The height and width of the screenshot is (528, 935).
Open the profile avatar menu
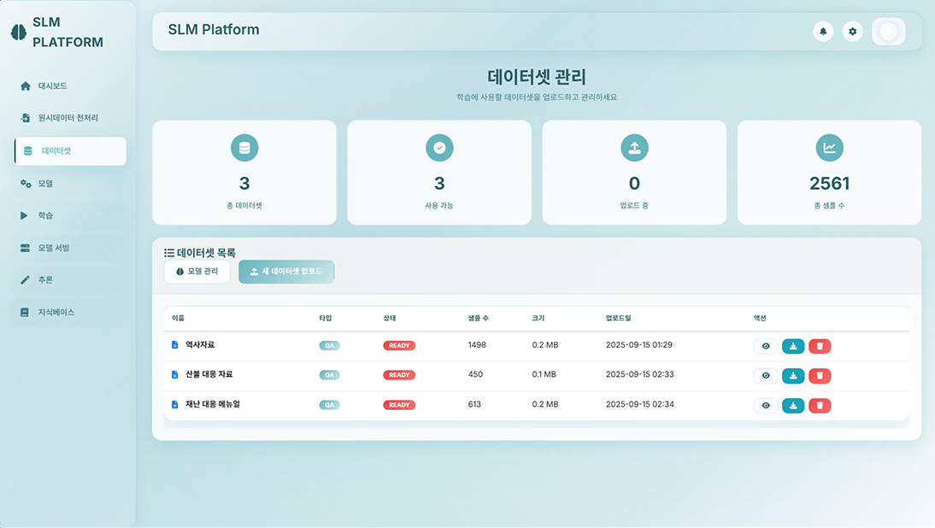click(888, 31)
